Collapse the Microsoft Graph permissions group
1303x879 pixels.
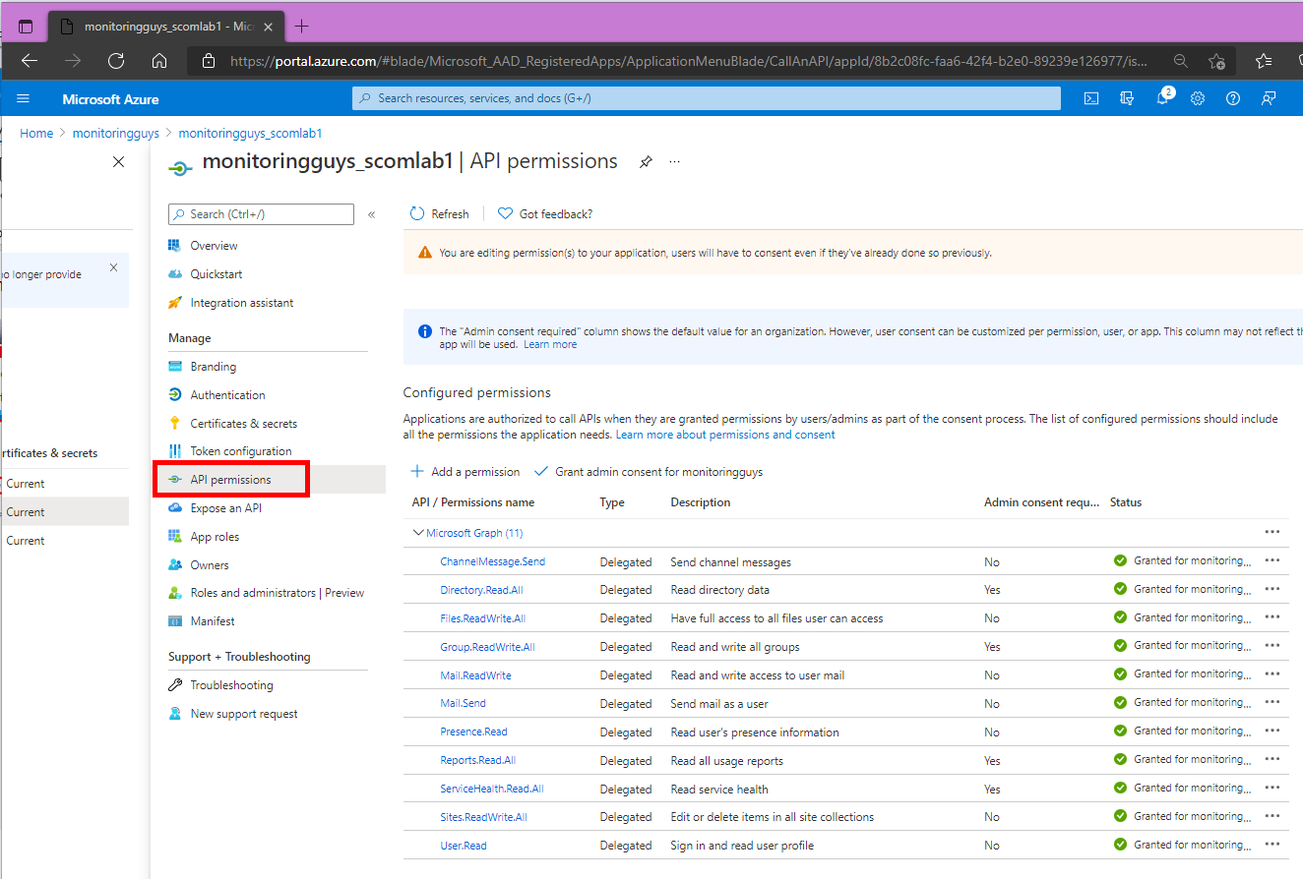coord(418,532)
